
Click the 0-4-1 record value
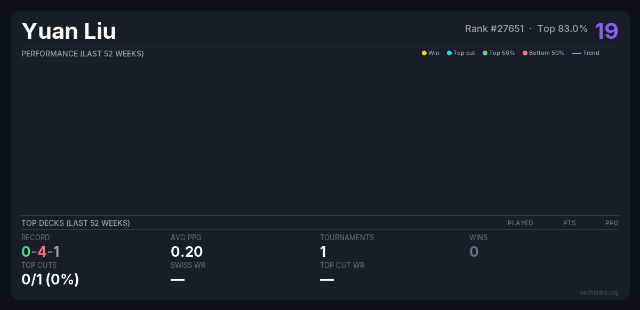coord(41,251)
